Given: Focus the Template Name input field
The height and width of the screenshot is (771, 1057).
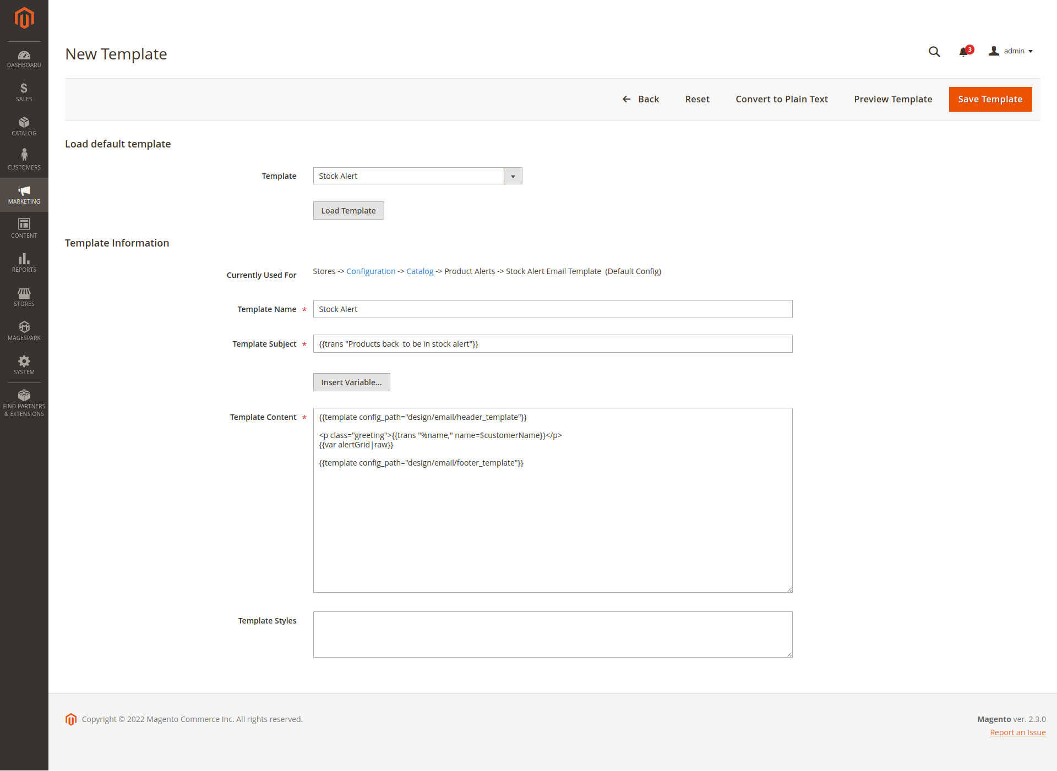Looking at the screenshot, I should click(x=553, y=309).
